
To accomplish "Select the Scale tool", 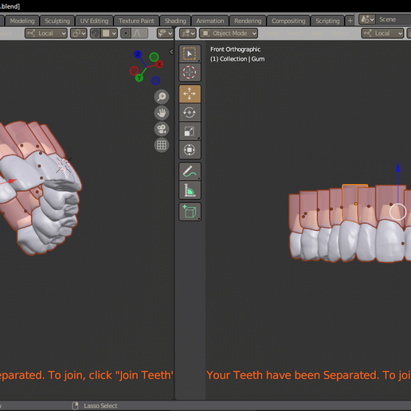I will tap(190, 131).
